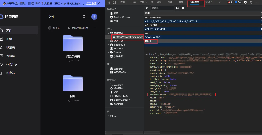Open the 资源杂货铺 folder
Viewport: 262px width, 135px height.
click(73, 44)
